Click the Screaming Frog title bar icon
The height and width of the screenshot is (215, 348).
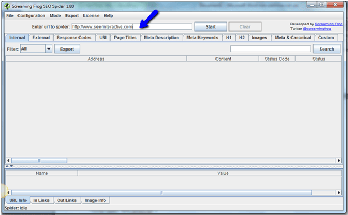click(7, 6)
